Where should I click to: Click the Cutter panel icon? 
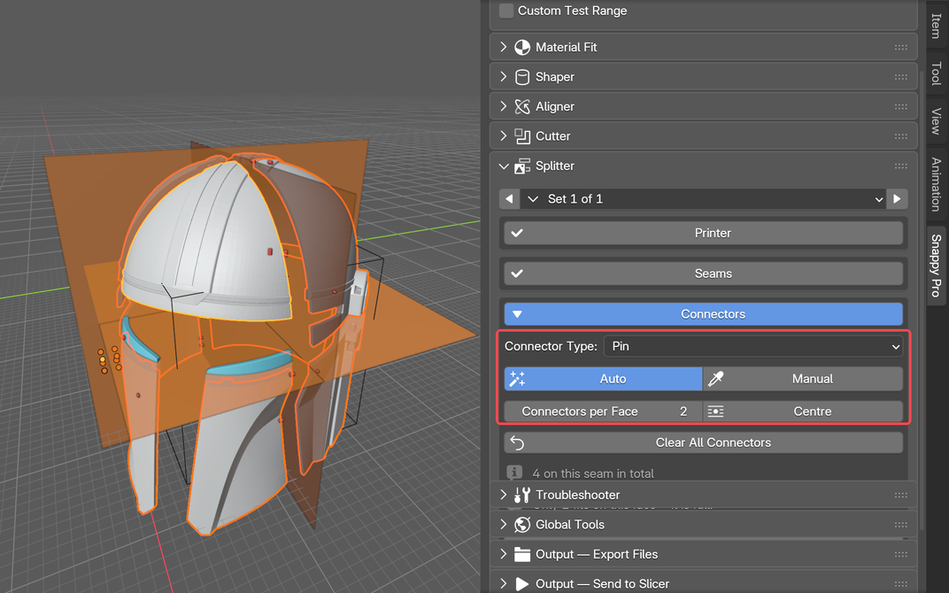[x=521, y=136]
